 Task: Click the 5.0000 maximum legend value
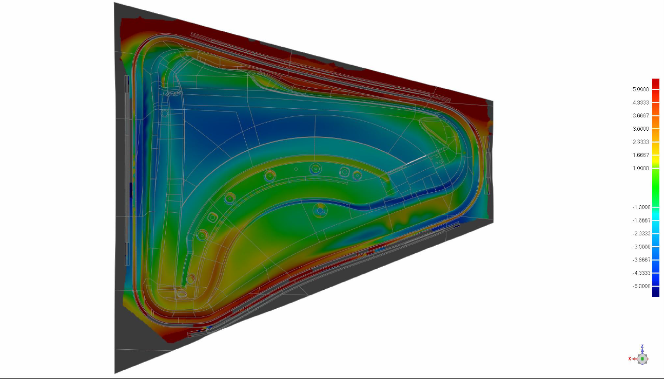pos(641,89)
